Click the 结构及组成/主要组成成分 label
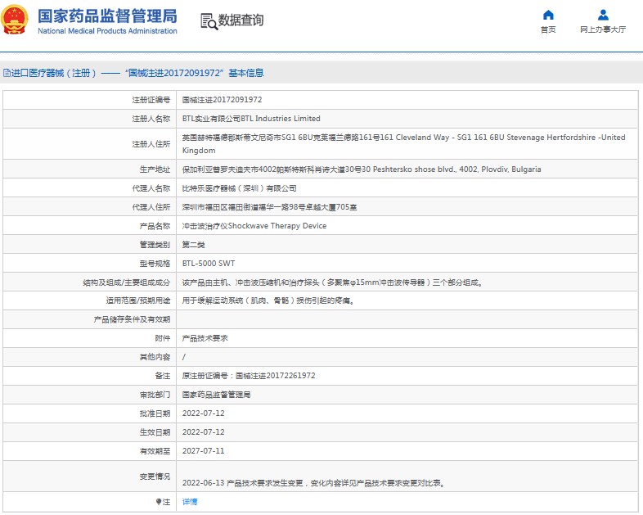Viewport: 643px width, 515px height. click(126, 282)
